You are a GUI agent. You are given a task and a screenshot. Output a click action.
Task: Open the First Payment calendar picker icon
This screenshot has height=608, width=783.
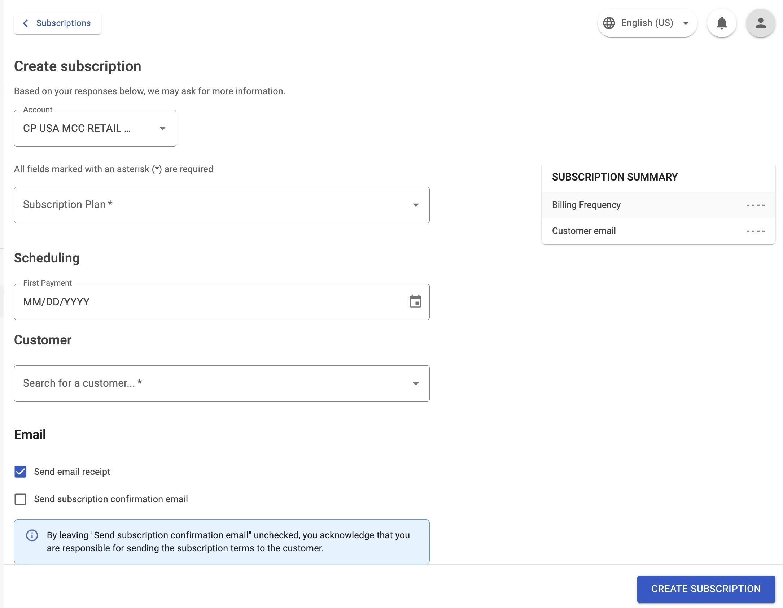(415, 301)
